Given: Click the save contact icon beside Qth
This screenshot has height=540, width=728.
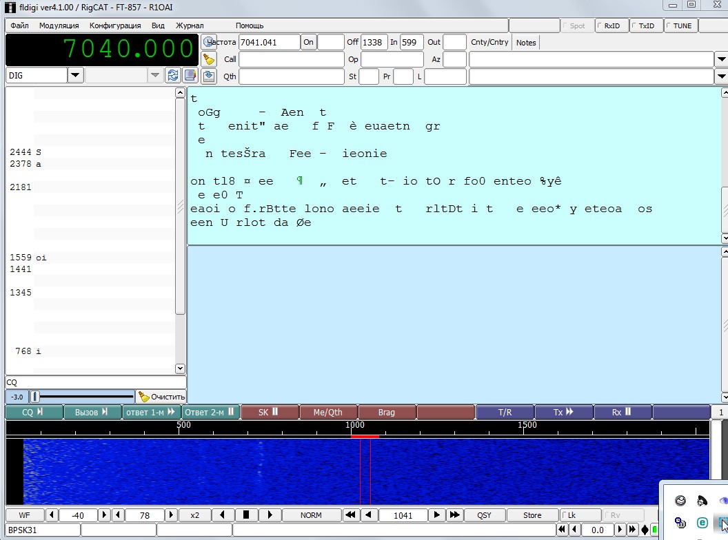Looking at the screenshot, I should tap(209, 76).
